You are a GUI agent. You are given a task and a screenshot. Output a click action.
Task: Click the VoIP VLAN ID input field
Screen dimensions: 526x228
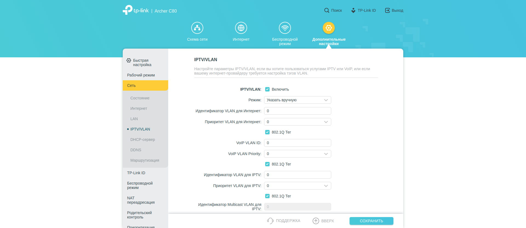tap(298, 143)
